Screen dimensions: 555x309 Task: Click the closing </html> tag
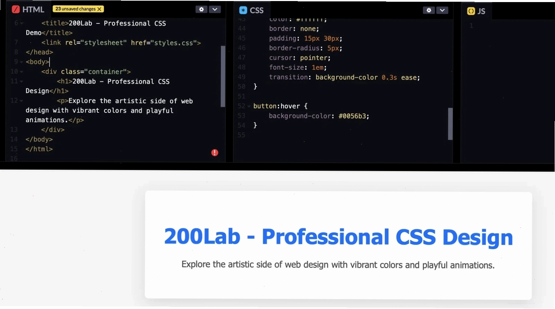pyautogui.click(x=39, y=149)
